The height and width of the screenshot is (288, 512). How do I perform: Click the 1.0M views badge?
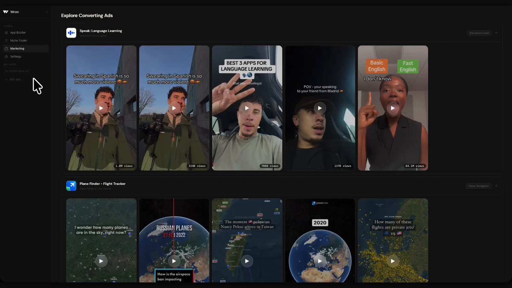pyautogui.click(x=124, y=166)
